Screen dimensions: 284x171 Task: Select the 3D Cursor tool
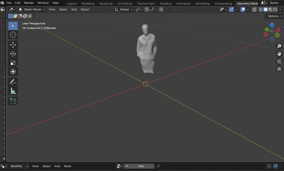pyautogui.click(x=13, y=35)
